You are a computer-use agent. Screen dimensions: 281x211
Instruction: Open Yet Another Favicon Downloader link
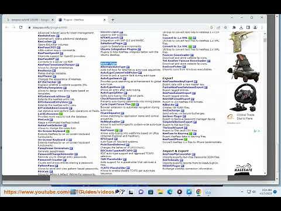coord(184,61)
